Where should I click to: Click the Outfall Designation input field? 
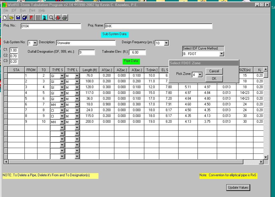(87, 52)
